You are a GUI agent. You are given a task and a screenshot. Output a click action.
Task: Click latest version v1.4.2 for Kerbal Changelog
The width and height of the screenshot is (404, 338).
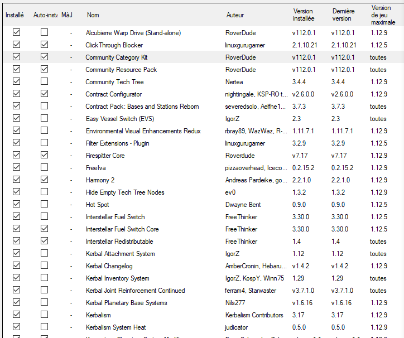coord(340,266)
